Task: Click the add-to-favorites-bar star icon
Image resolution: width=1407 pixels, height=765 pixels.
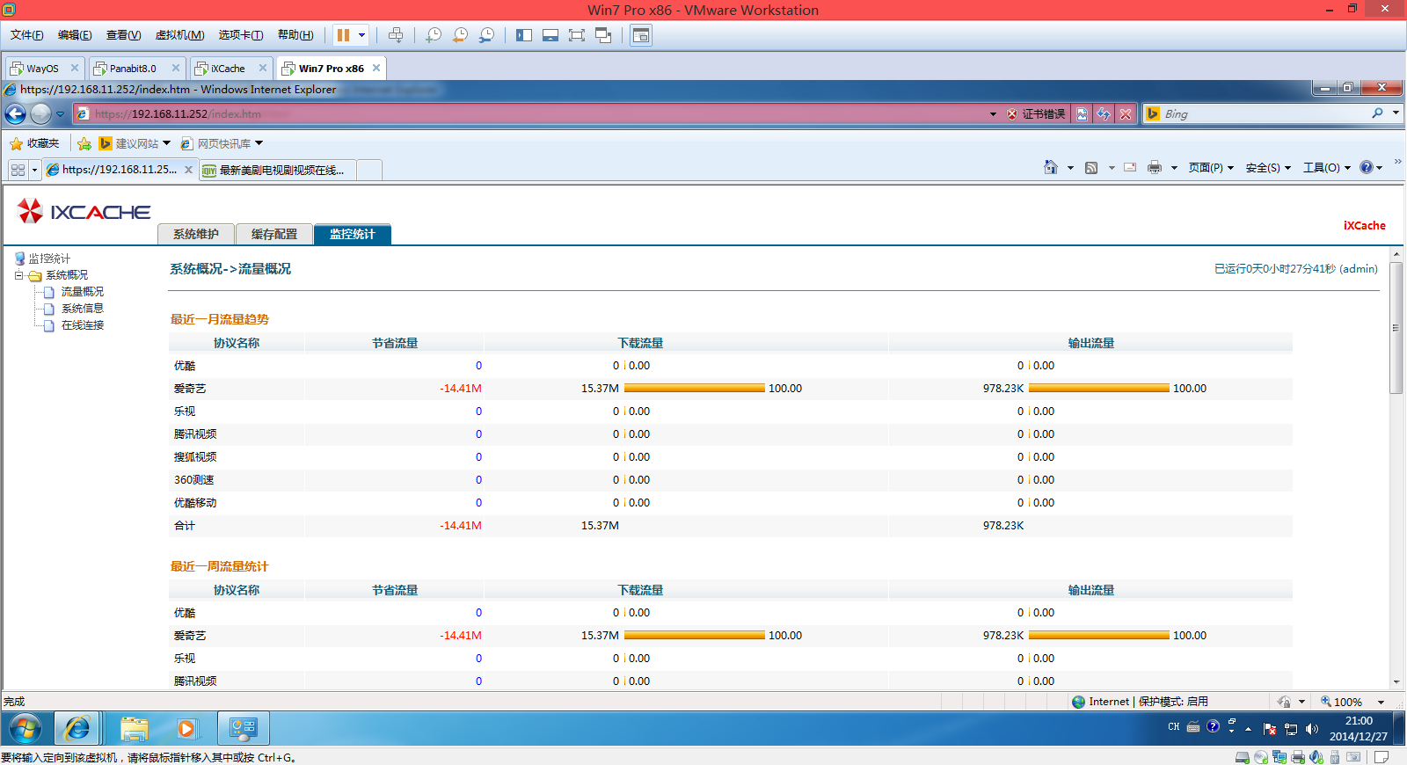Action: [84, 143]
